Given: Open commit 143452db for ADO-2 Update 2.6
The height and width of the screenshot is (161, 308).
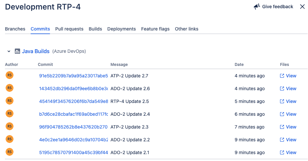Looking at the screenshot, I should click(x=73, y=89).
